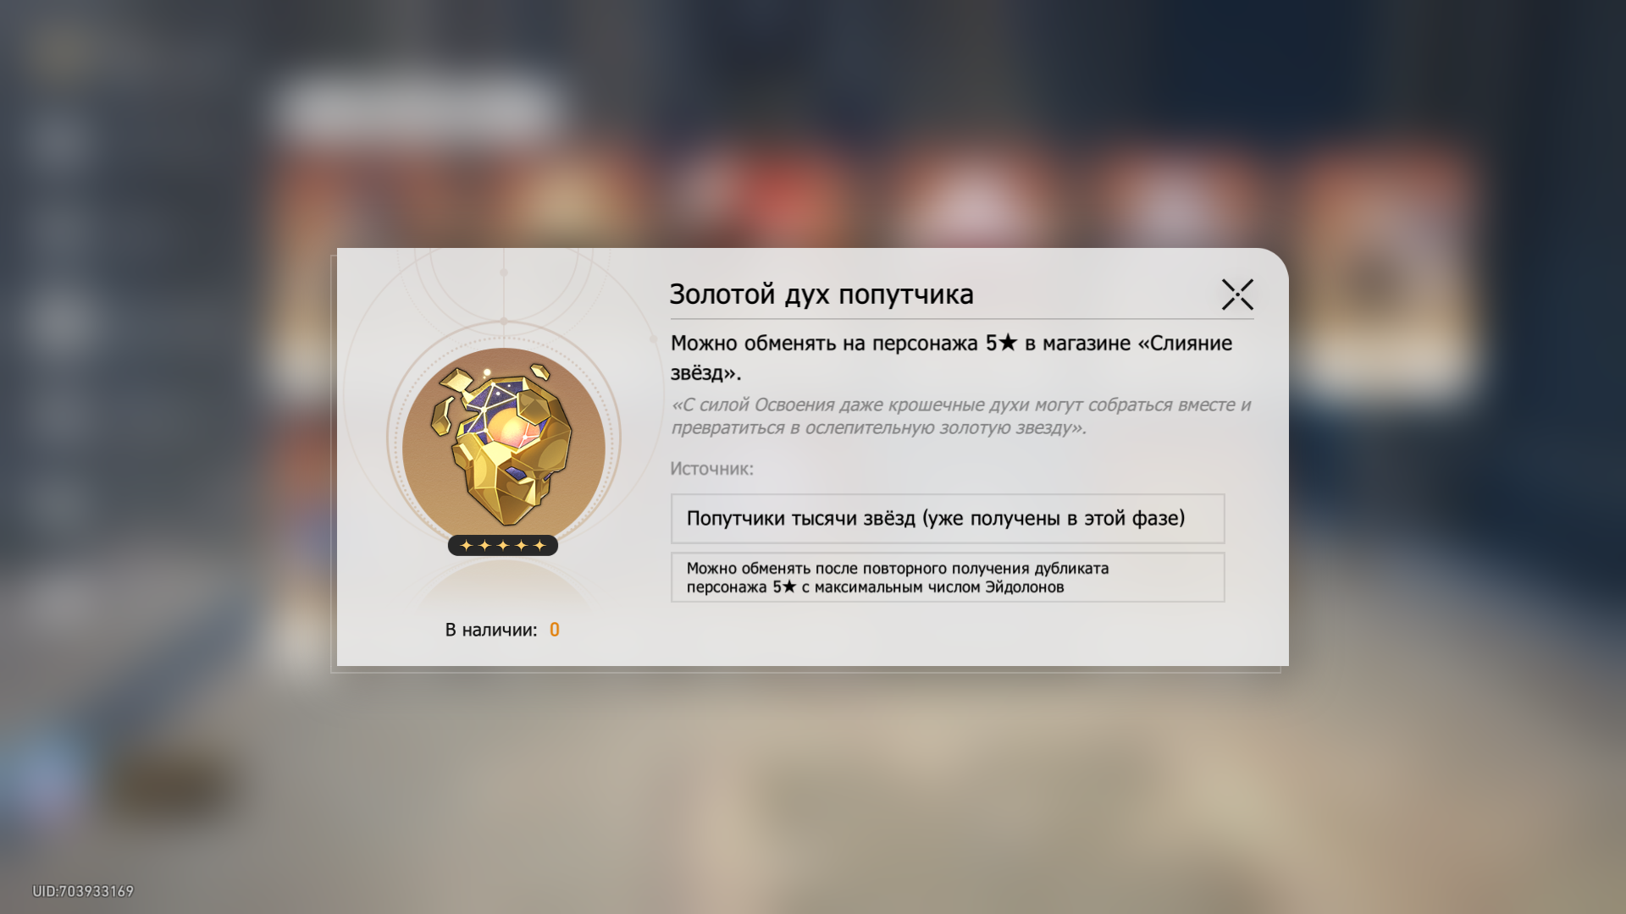
Task: Click the decorative circular ornament above the item
Action: 503,288
